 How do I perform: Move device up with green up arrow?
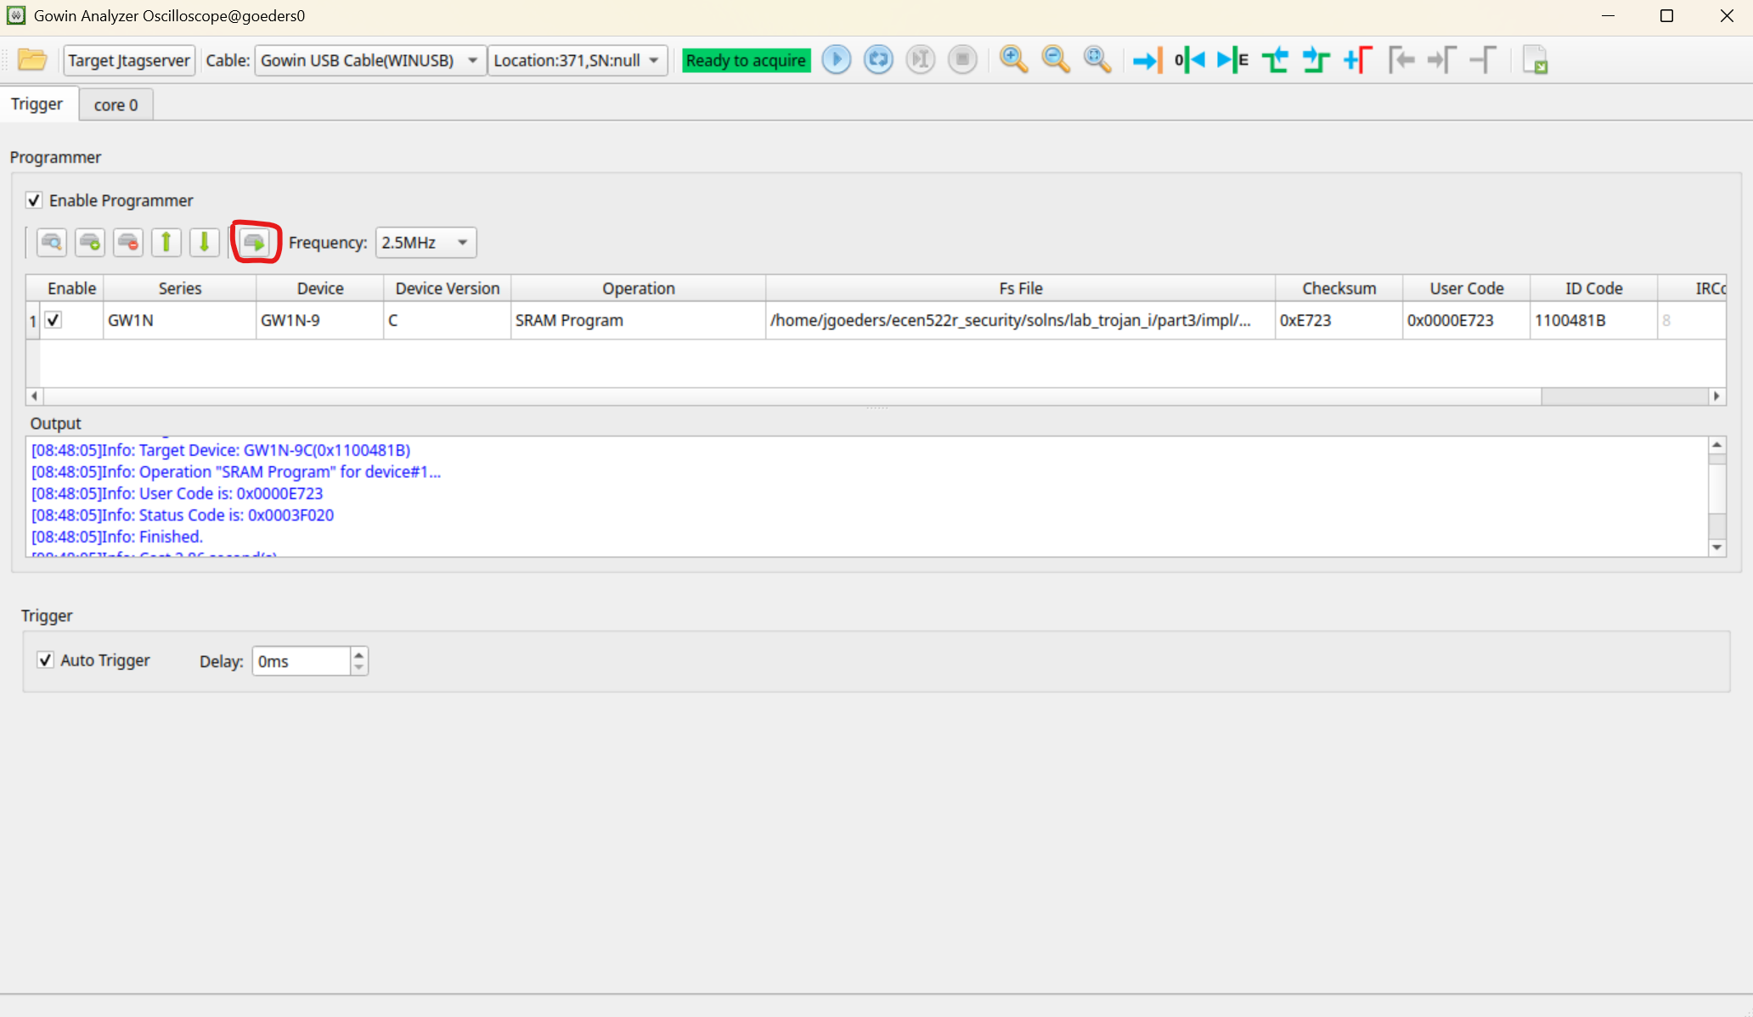[166, 243]
